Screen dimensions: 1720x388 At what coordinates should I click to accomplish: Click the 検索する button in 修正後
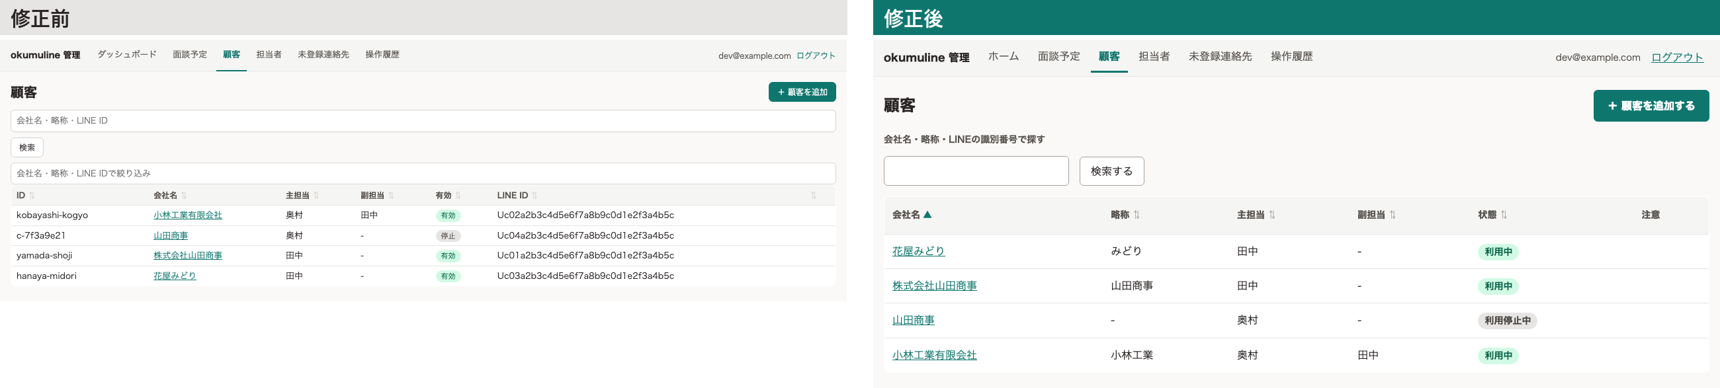(1112, 171)
